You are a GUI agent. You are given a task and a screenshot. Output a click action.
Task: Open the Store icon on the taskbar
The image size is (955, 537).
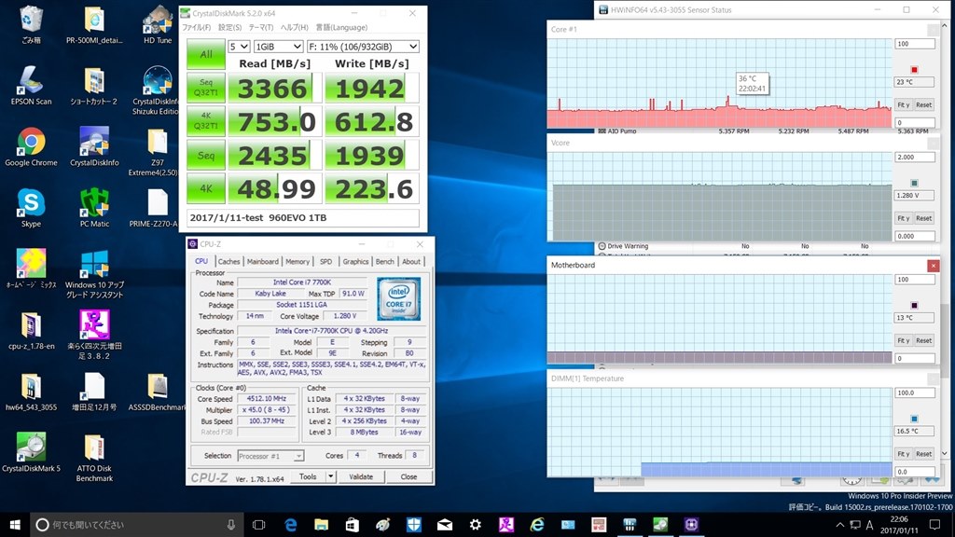[352, 524]
